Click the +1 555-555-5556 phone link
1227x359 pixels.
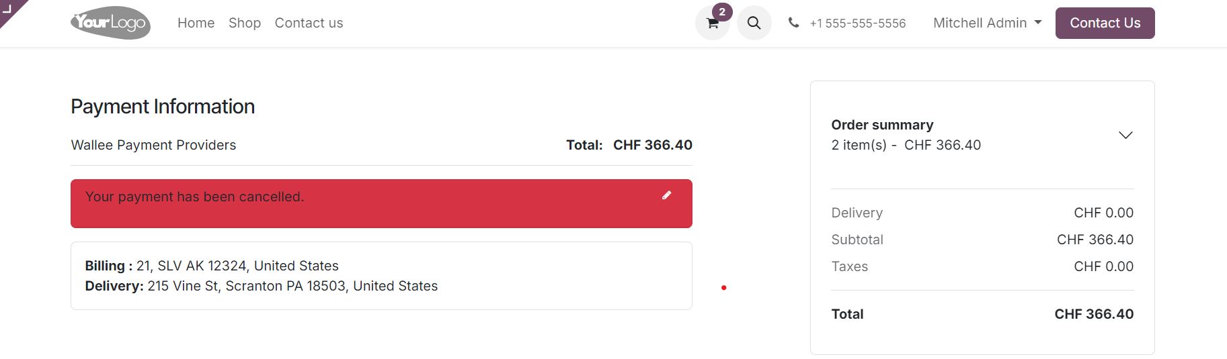point(858,23)
